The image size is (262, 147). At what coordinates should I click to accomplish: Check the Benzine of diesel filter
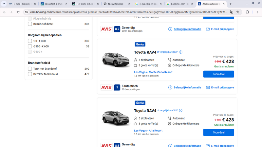pyautogui.click(x=30, y=24)
